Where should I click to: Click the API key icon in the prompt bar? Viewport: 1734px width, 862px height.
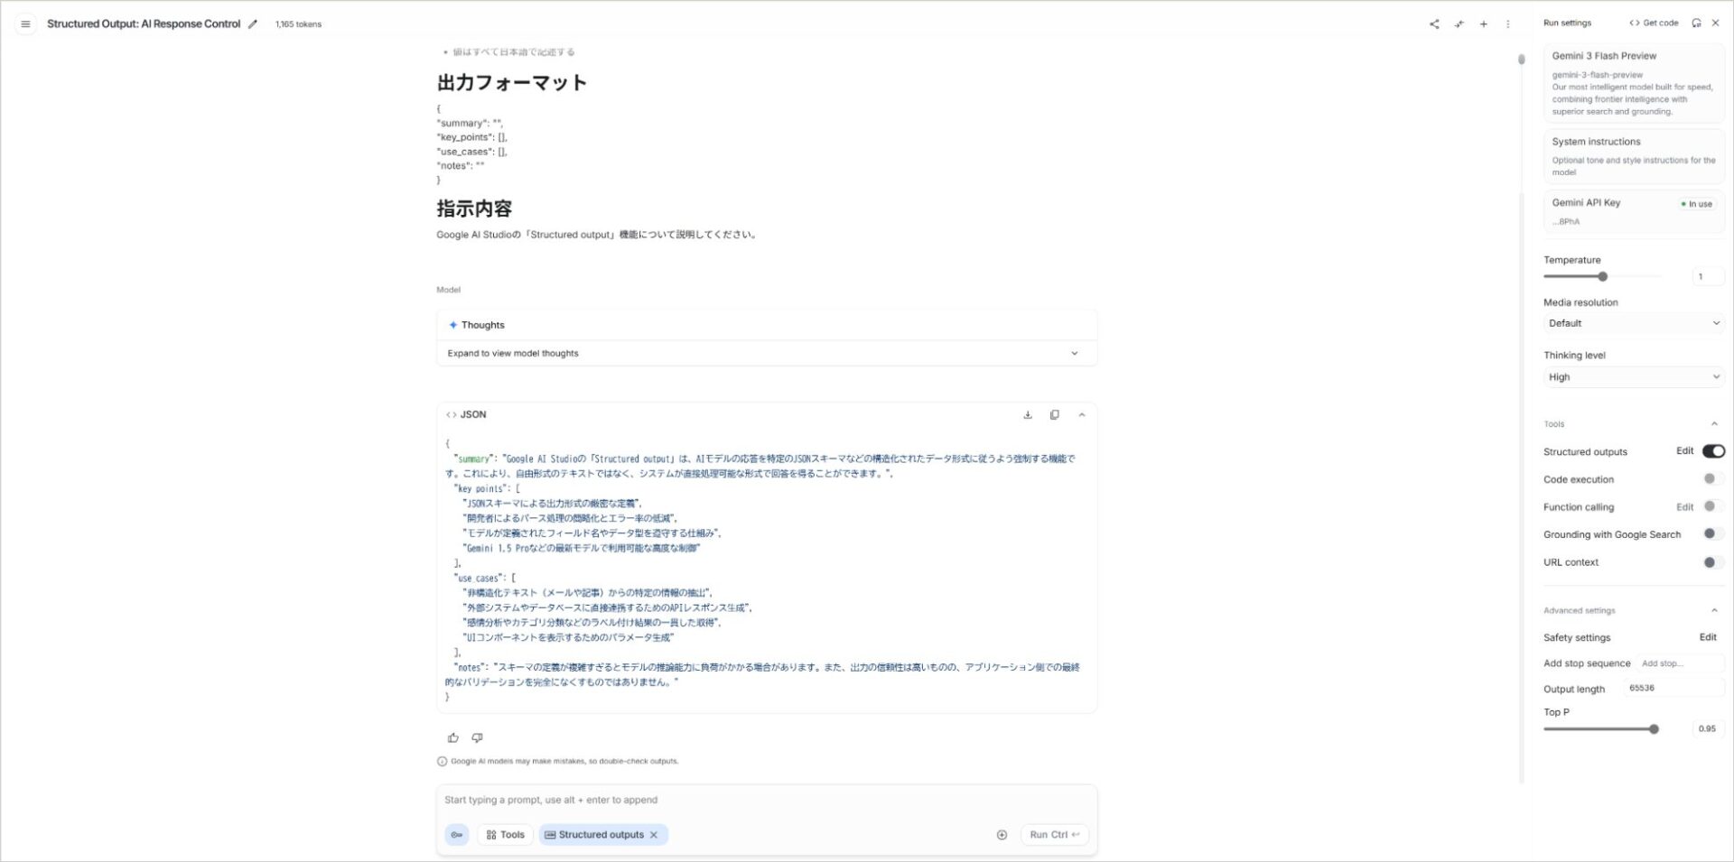[457, 834]
